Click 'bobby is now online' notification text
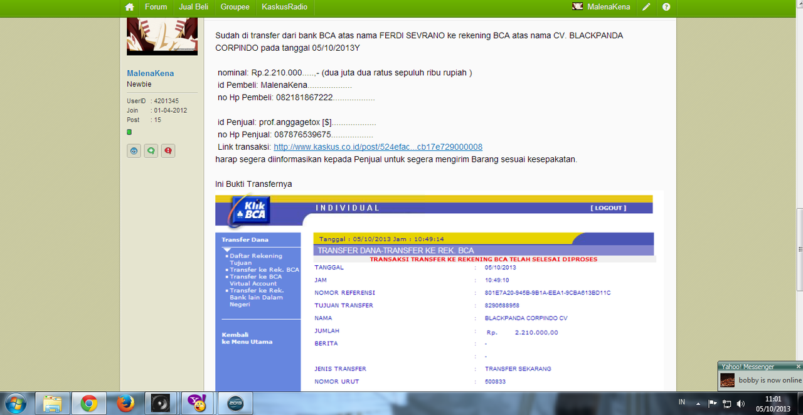This screenshot has height=415, width=803. point(770,380)
